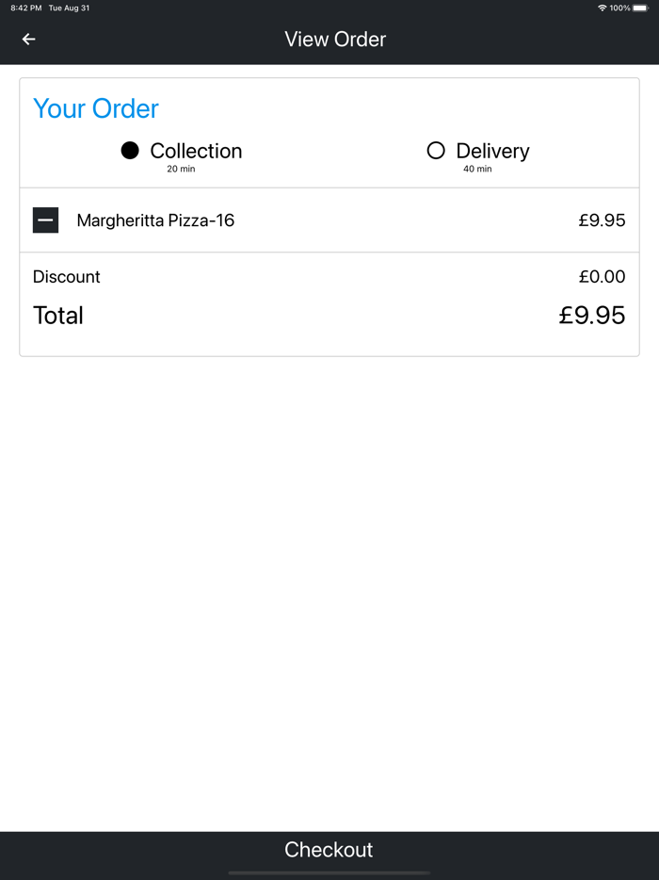Click the £9.95 total amount
659x880 pixels.
click(591, 316)
